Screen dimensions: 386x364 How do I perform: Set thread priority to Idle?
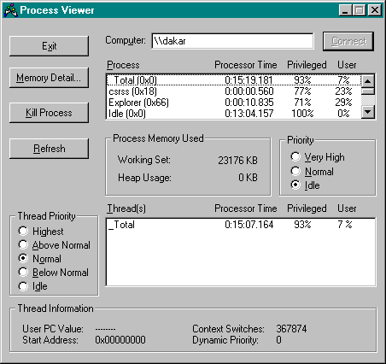[23, 286]
